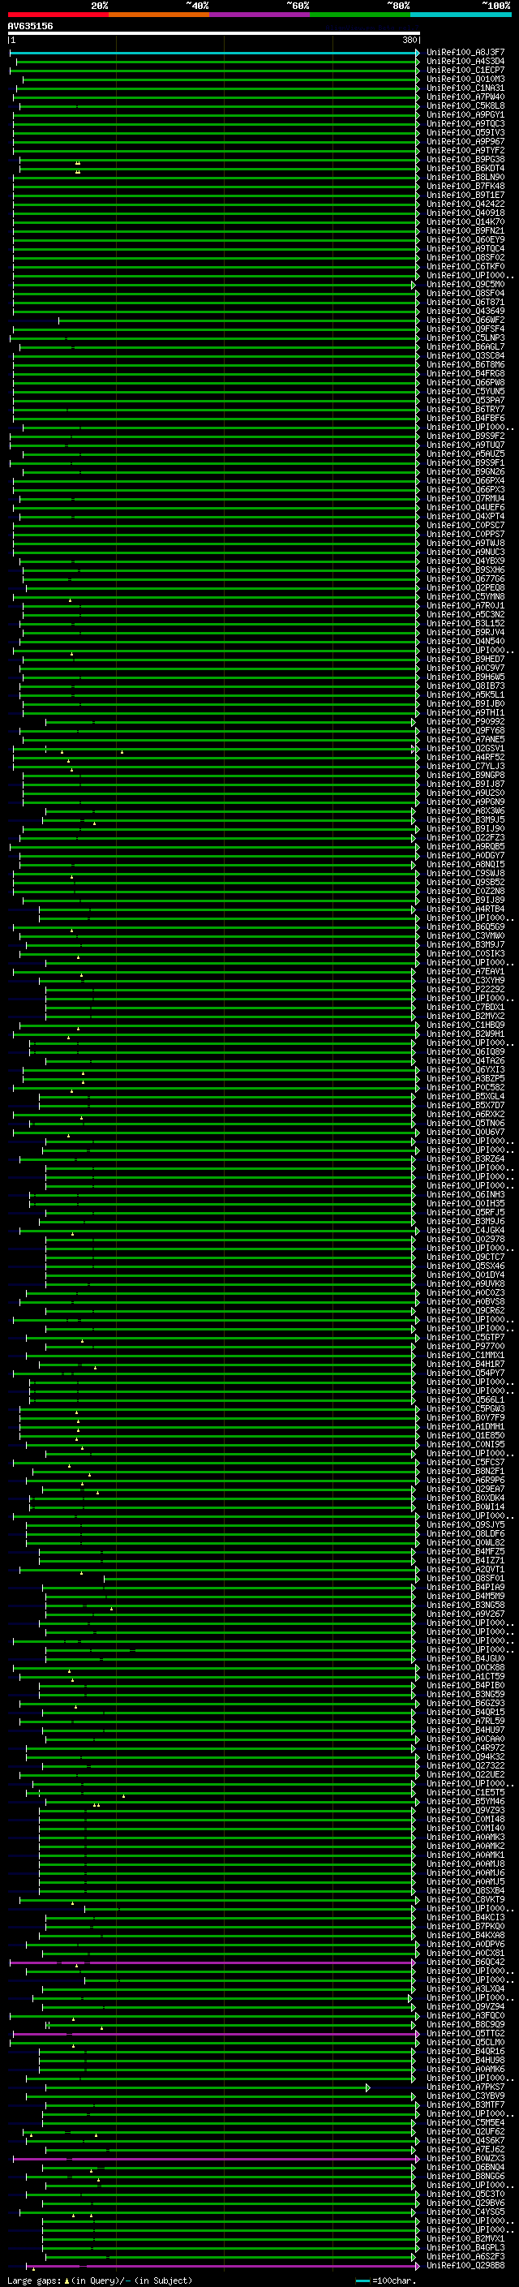519x2287 pixels.
Task: Click hit label UniRef100_Q8SF02
Action: (x=465, y=257)
